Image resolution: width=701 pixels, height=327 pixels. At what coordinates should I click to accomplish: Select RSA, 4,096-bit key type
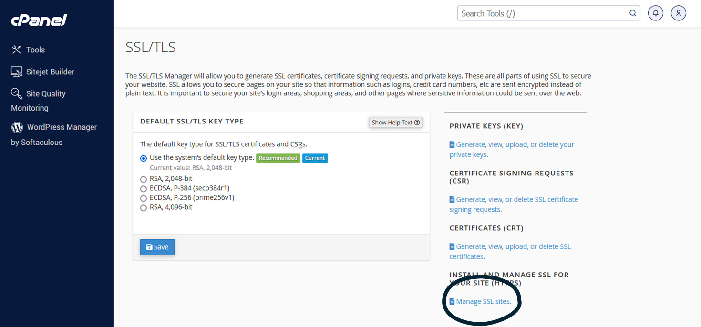tap(144, 208)
